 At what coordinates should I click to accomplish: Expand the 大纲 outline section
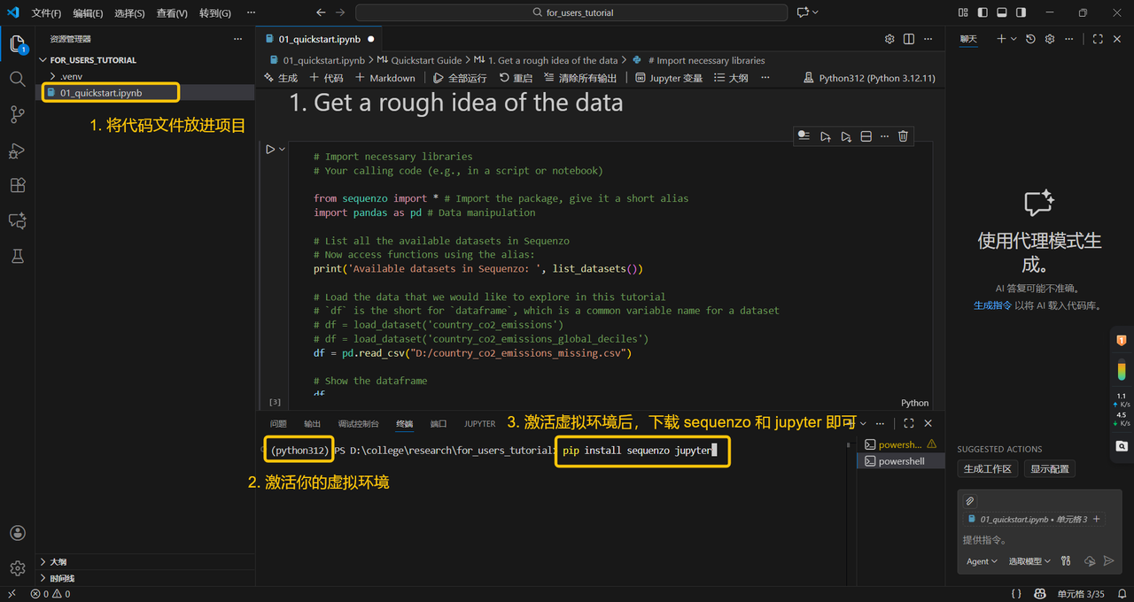58,561
